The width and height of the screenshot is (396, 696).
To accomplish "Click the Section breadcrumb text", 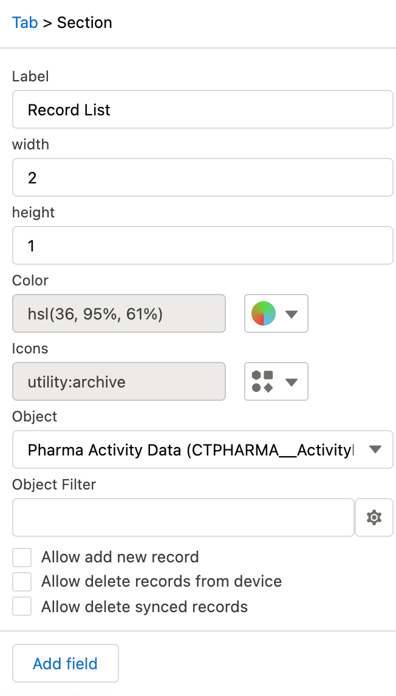I will tap(84, 23).
